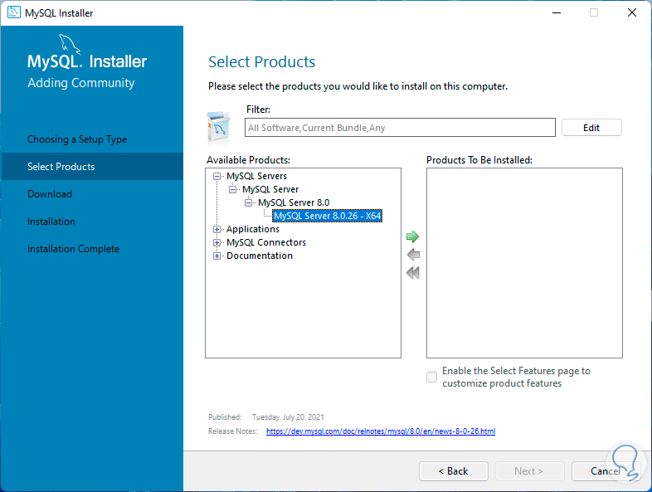Viewport: 652px width, 492px height.
Task: Enable the Select Features page checkbox
Action: [431, 378]
